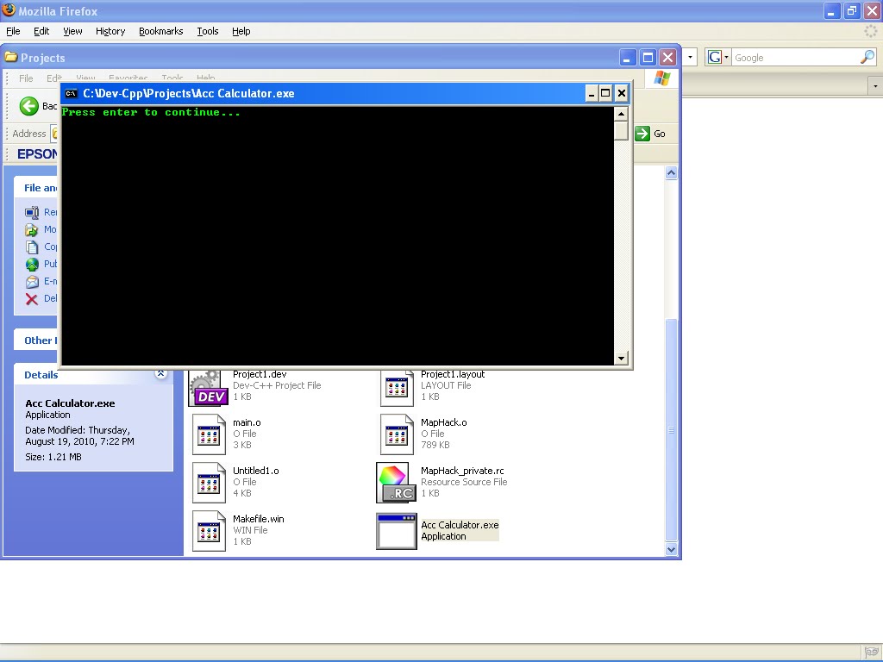883x662 pixels.
Task: Restore down the Firefox window
Action: click(851, 10)
